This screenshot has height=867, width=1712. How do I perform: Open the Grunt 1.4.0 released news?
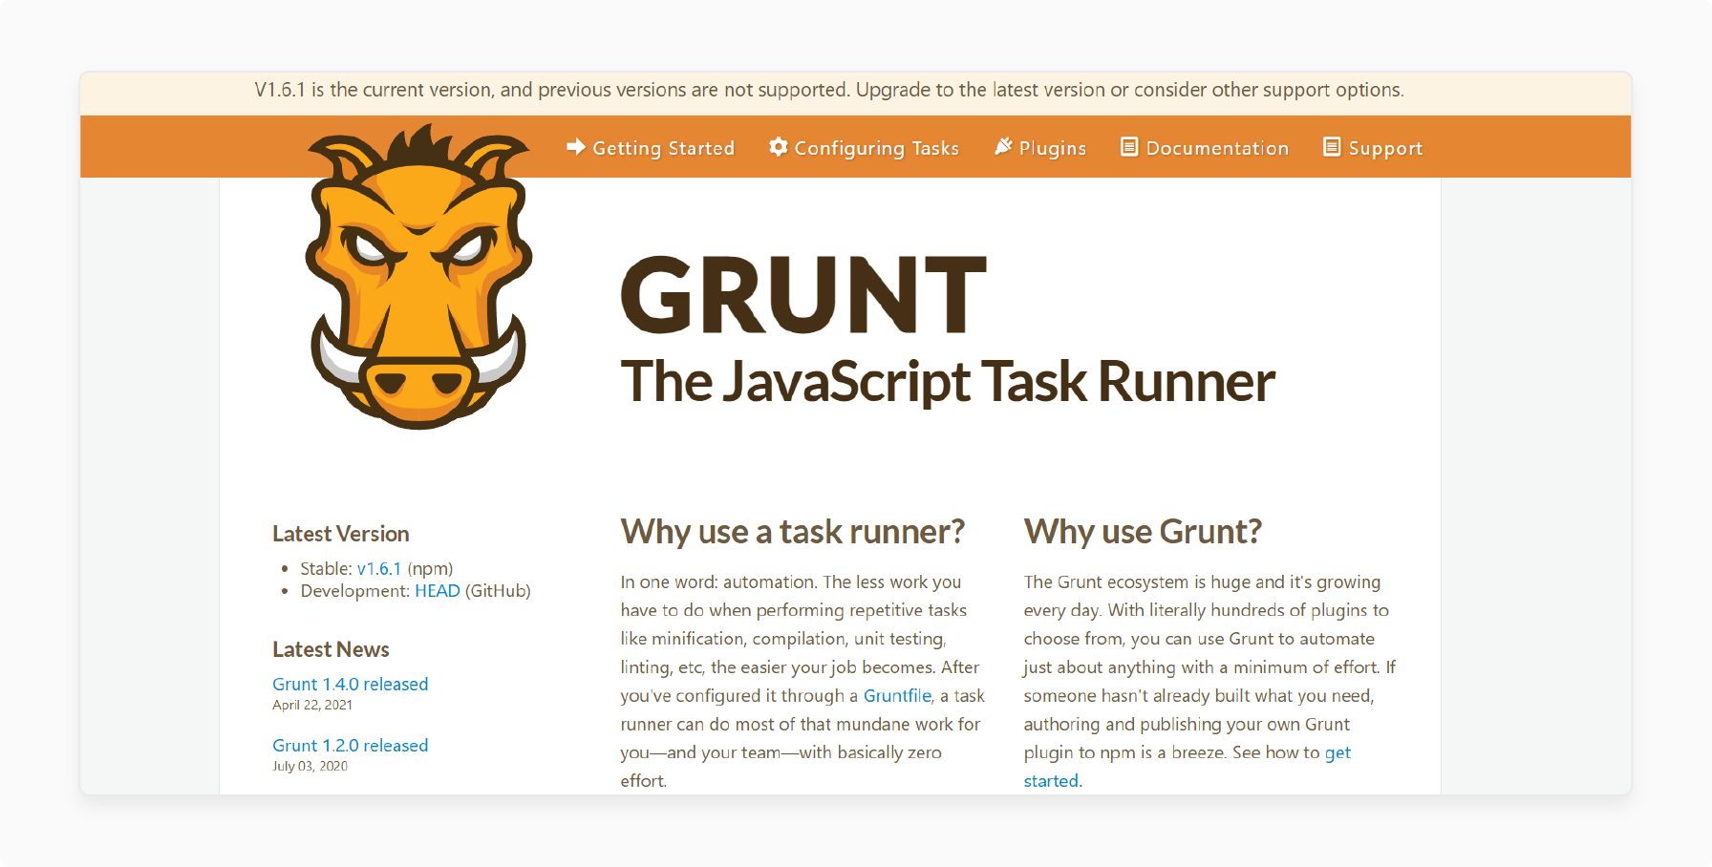[351, 685]
